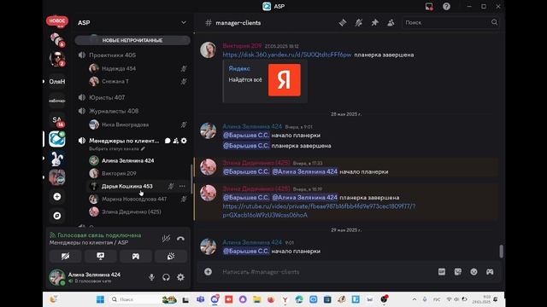Disconnect from voice with hang-up icon
Image resolution: width=547 pixels, height=307 pixels.
[180, 239]
